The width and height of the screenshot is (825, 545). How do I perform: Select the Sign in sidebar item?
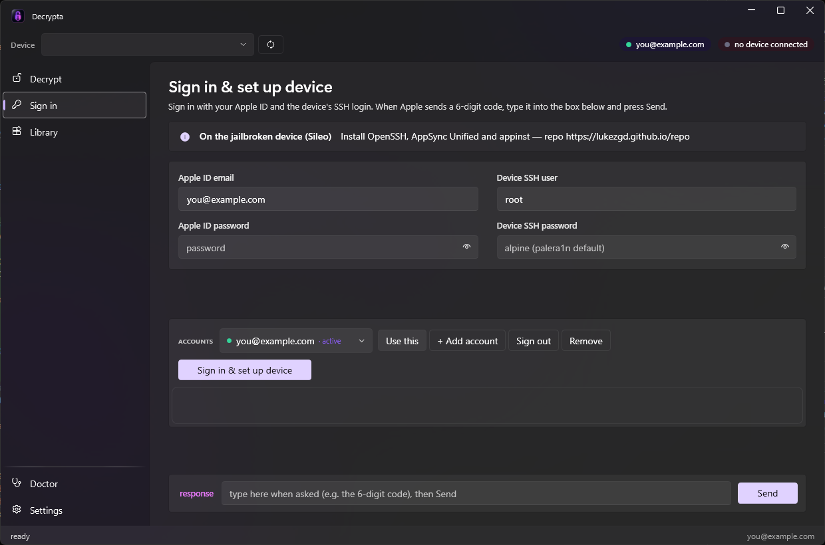(x=75, y=105)
